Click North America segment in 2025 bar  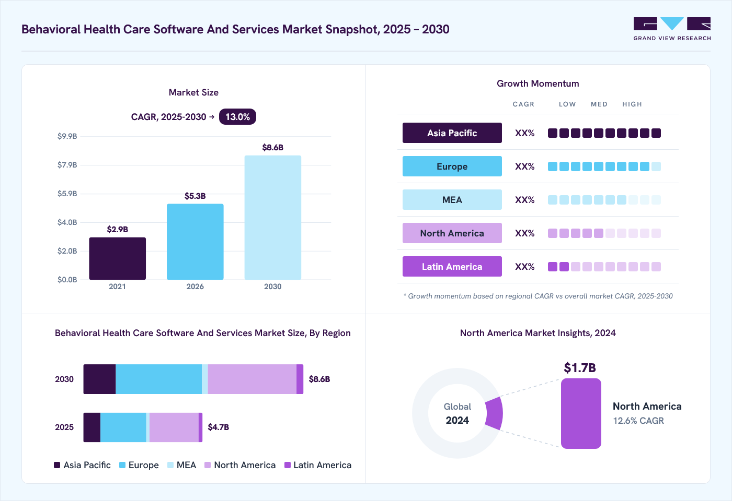(174, 427)
